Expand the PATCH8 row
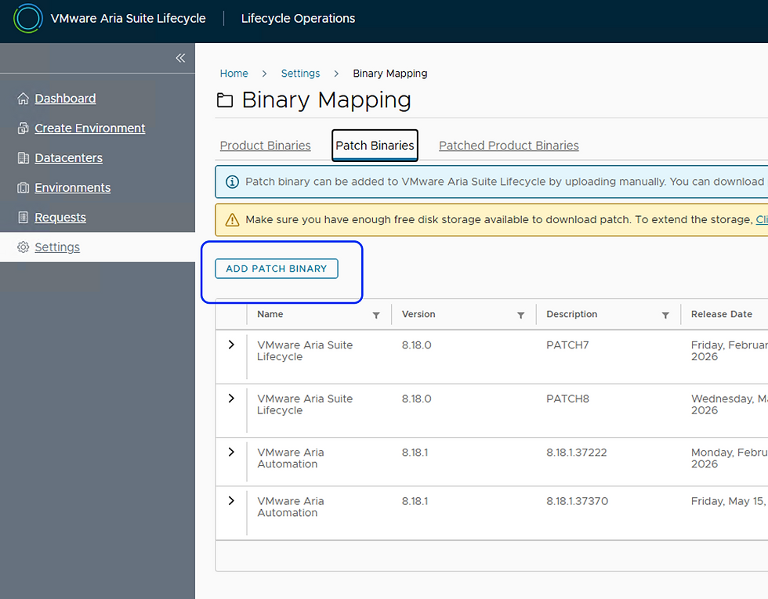Viewport: 768px width, 599px height. pyautogui.click(x=231, y=399)
